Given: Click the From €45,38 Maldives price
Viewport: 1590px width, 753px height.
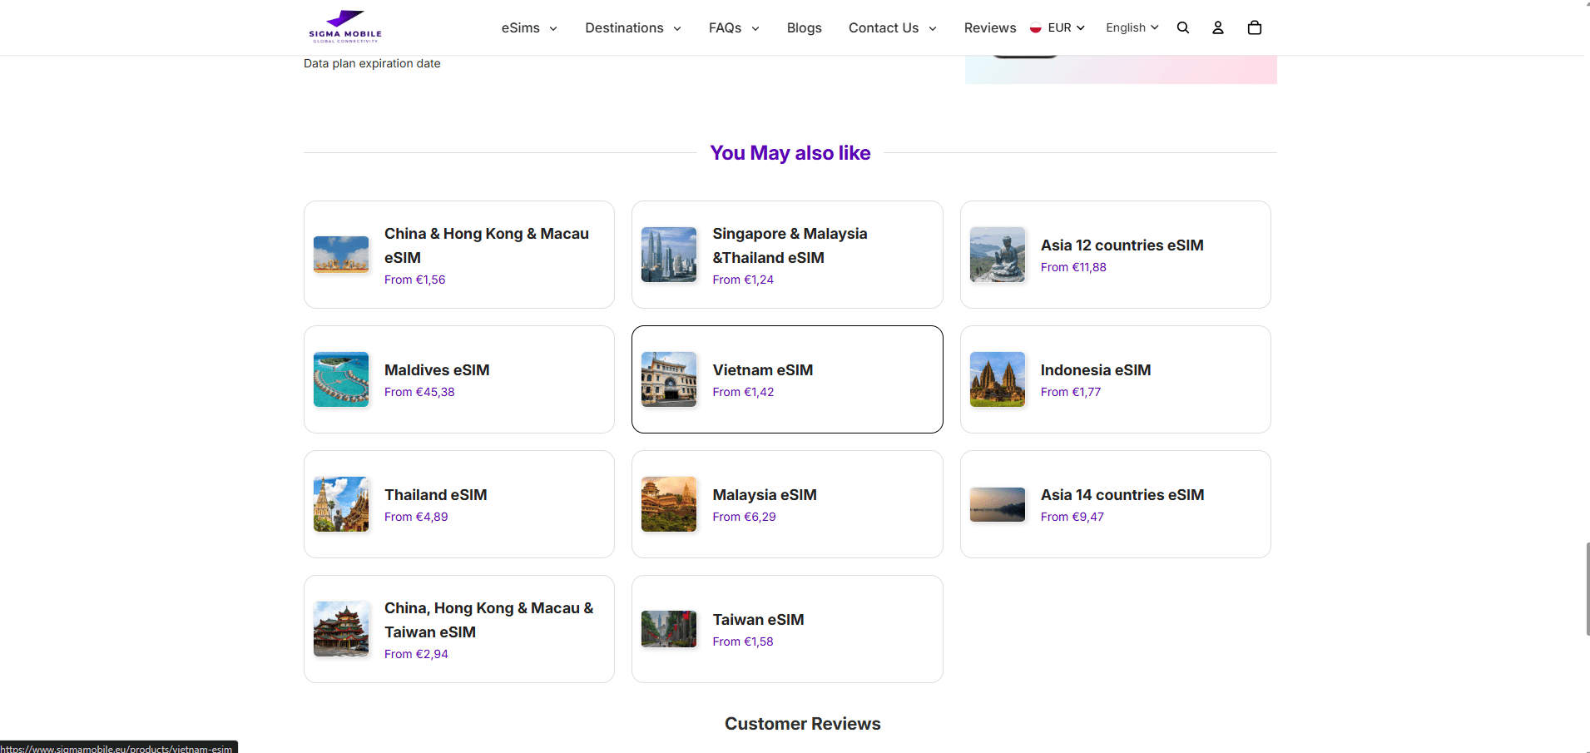Looking at the screenshot, I should pos(419,392).
